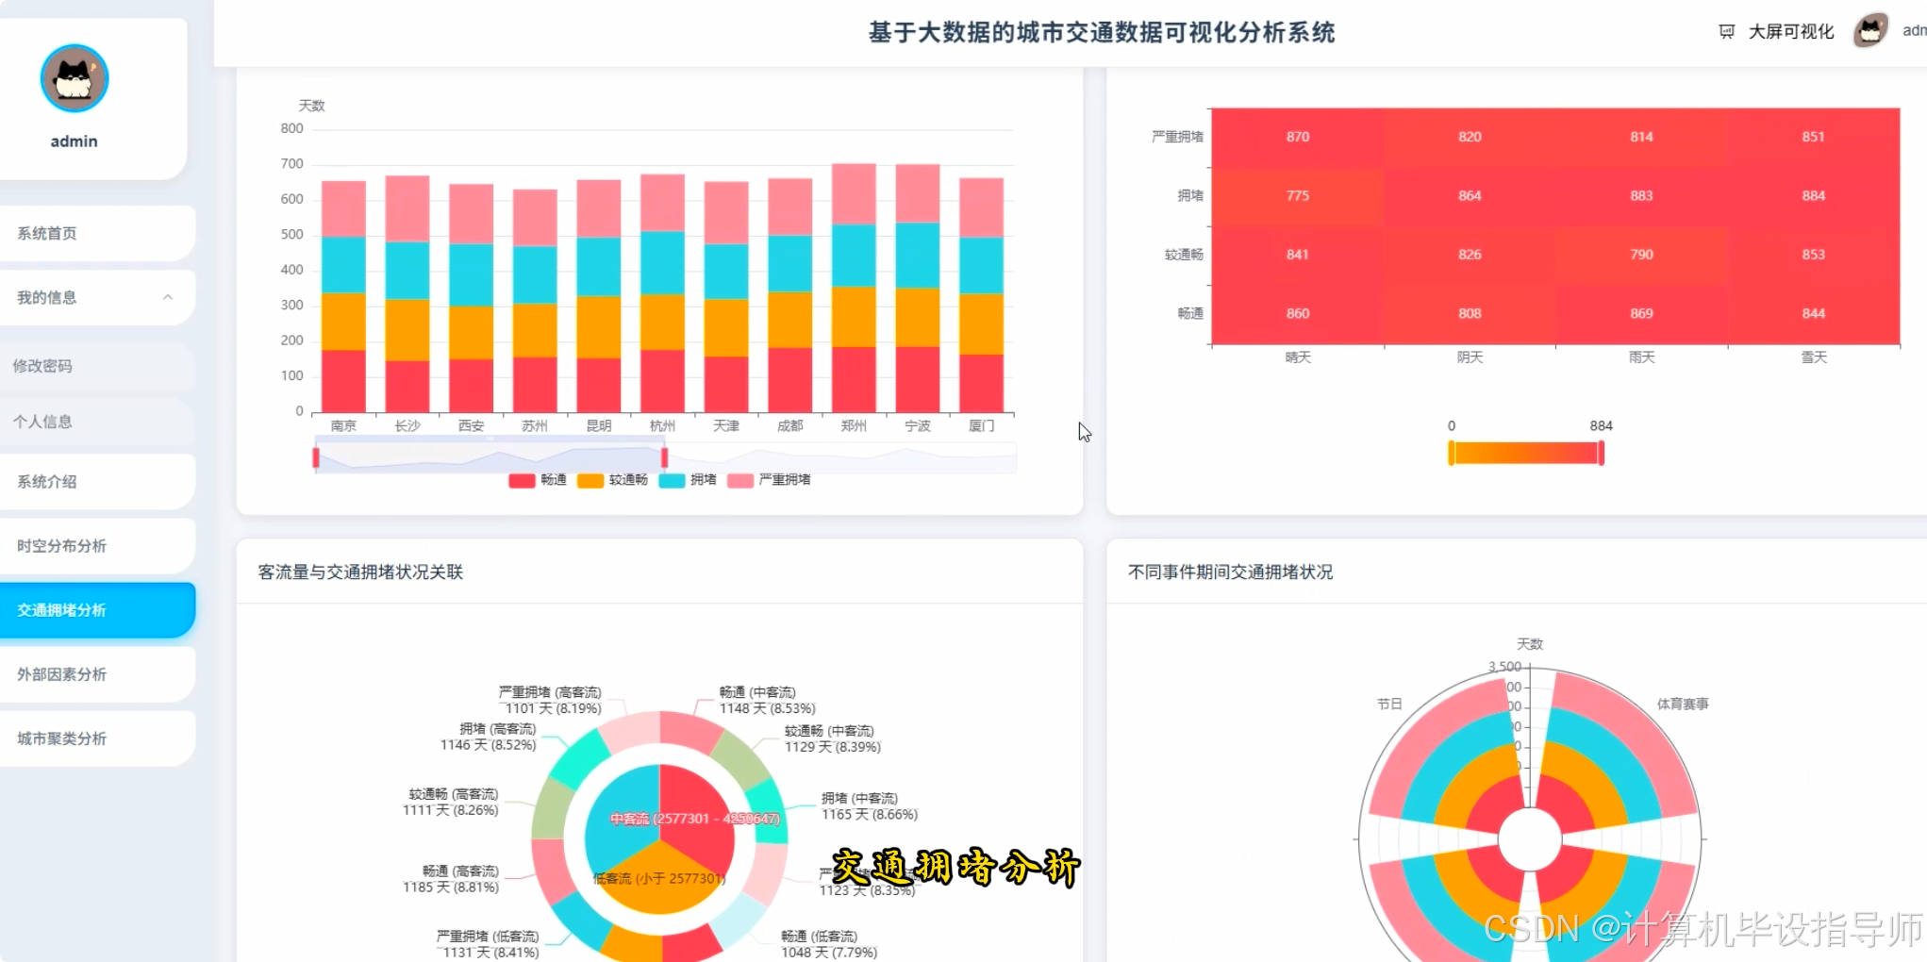
Task: Open the 大屏可视化 link
Action: coord(1790,32)
